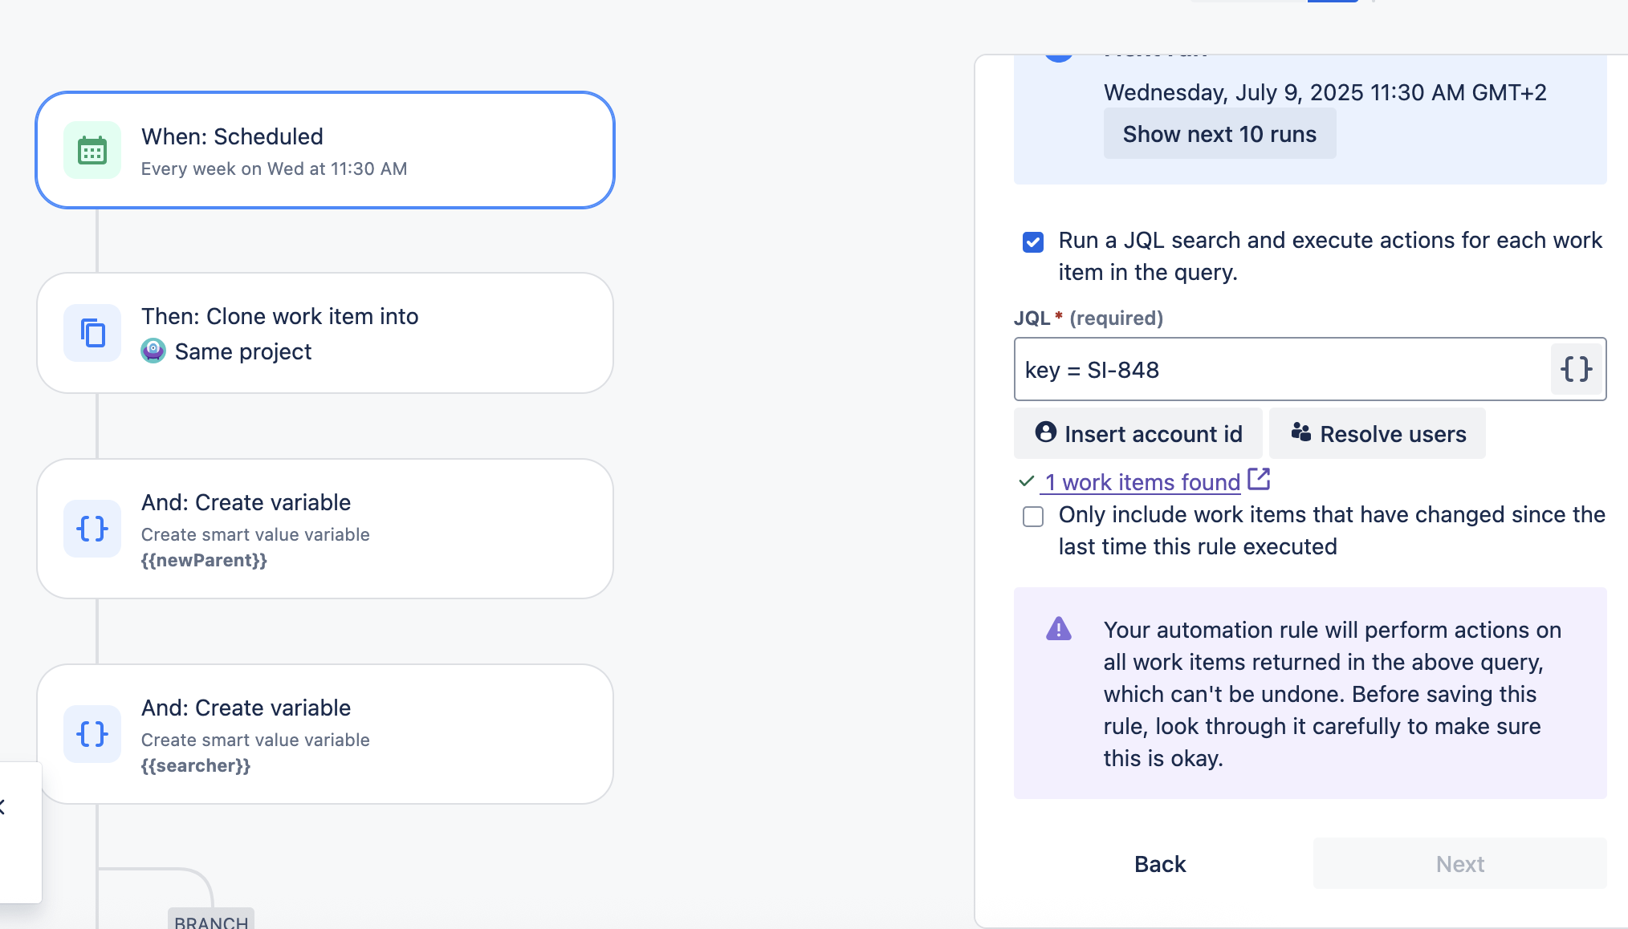This screenshot has width=1628, height=929.
Task: Click into the JQL query input field
Action: point(1282,369)
